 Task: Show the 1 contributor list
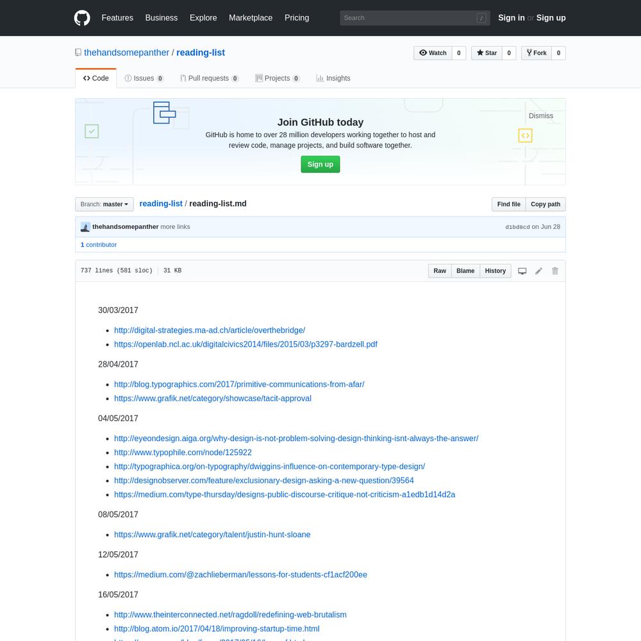pos(99,245)
